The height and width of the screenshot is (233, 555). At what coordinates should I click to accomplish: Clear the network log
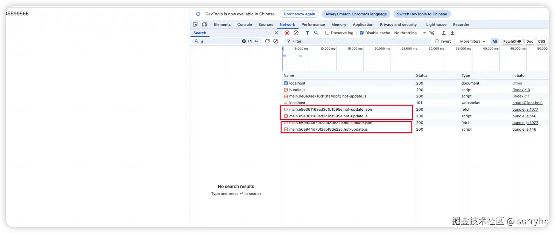point(296,33)
